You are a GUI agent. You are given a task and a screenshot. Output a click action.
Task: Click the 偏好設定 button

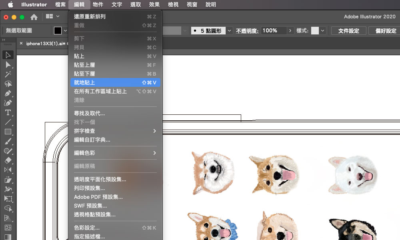tap(385, 30)
